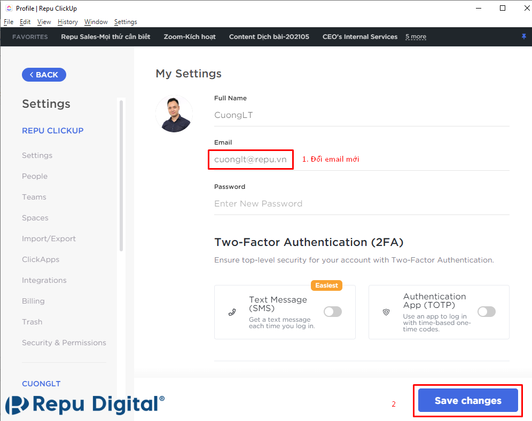Screen dimensions: 532x421
Task: Click the Two-Factor Authentication (2FA) heading
Action: (x=309, y=242)
